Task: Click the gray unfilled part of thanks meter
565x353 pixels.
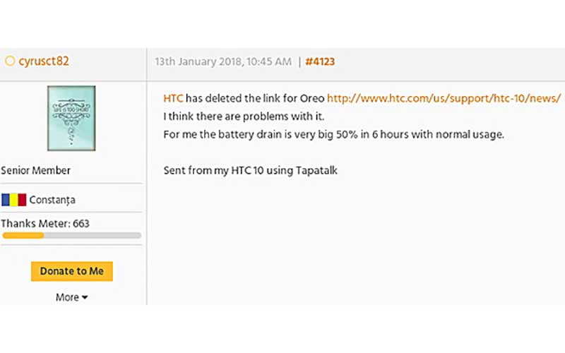Action: (x=92, y=235)
